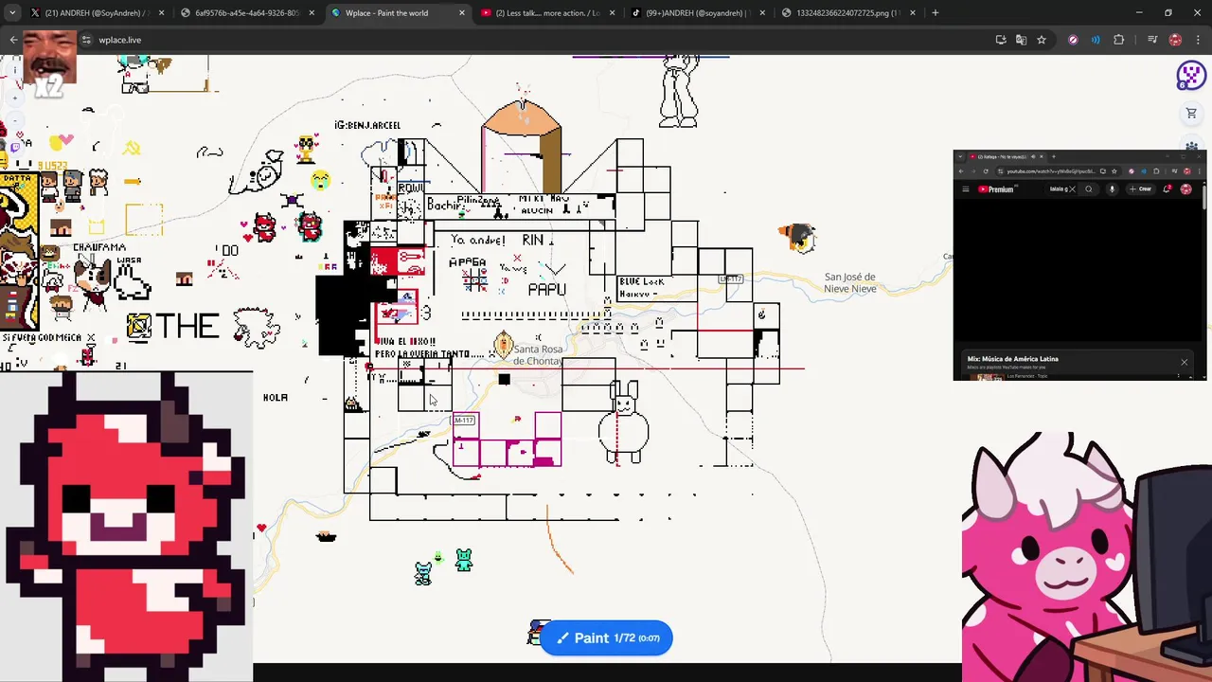
Task: Click YouTube search magnifier button
Action: click(x=1089, y=189)
